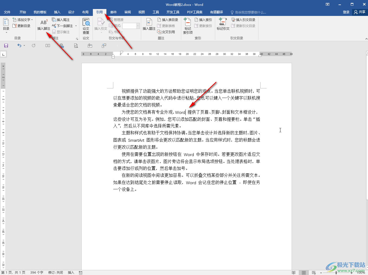
Task: Click the side-by-side reading icon in quick toolbar
Action: point(48,46)
